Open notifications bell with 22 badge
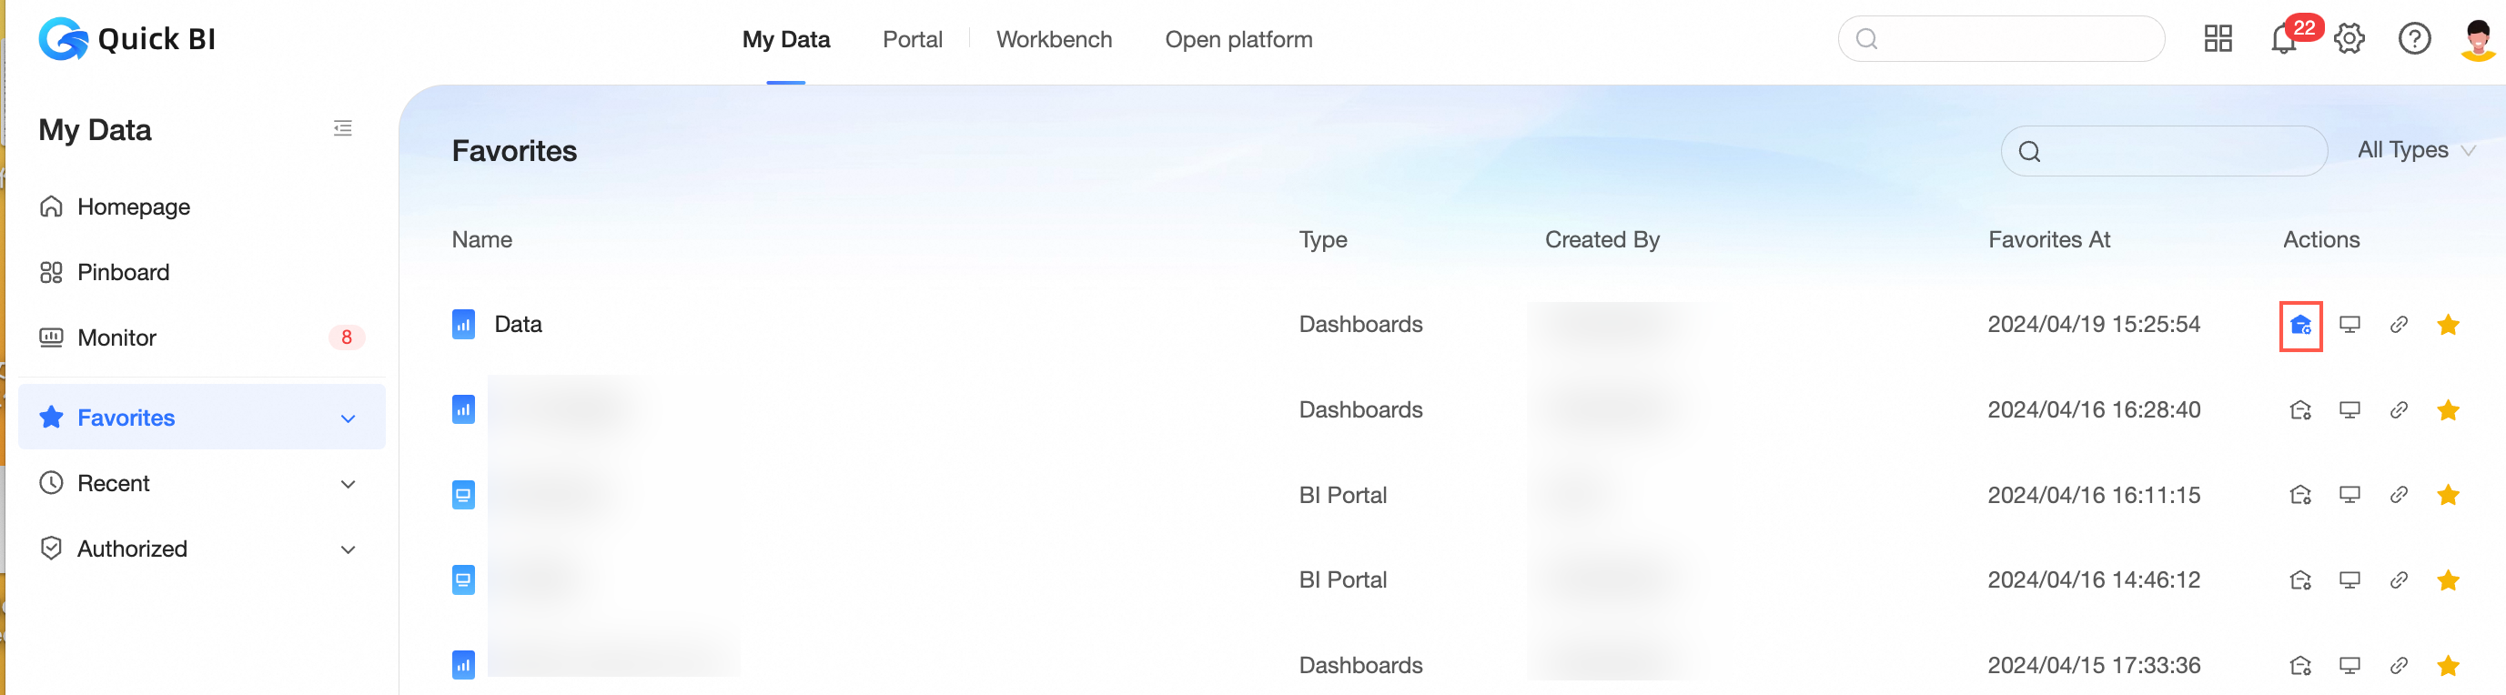Image resolution: width=2506 pixels, height=695 pixels. point(2283,39)
